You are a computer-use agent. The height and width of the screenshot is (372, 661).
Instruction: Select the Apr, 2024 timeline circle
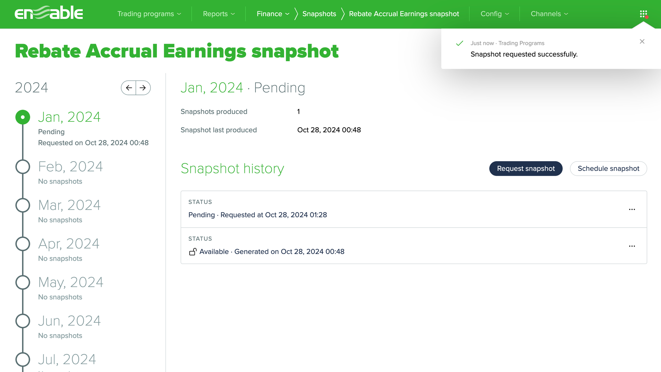pyautogui.click(x=23, y=244)
